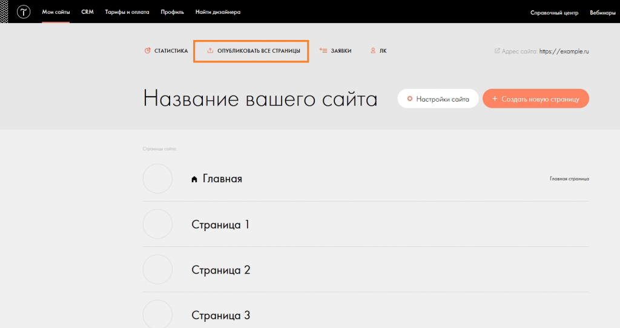Click the Главная страница label
The height and width of the screenshot is (328, 620).
(569, 179)
